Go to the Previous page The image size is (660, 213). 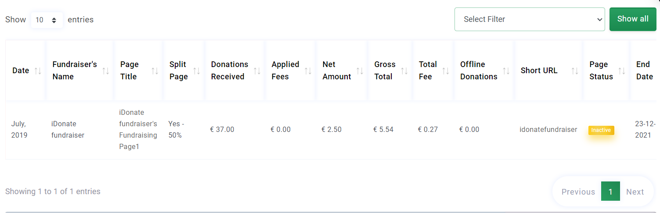(x=578, y=192)
